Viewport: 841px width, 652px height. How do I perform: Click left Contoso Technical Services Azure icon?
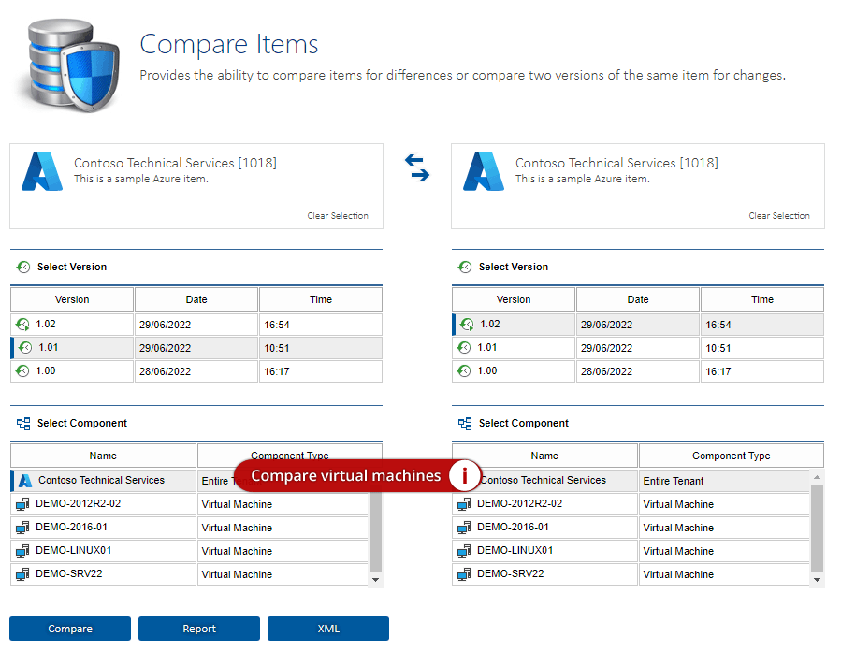click(x=25, y=481)
